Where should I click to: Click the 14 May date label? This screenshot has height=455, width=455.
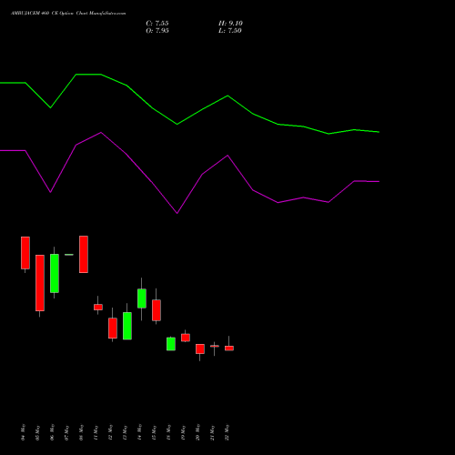coord(140,432)
